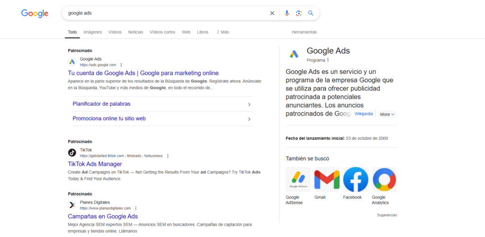This screenshot has width=485, height=237.
Task: Start voice search with the microphone icon
Action: click(x=287, y=13)
